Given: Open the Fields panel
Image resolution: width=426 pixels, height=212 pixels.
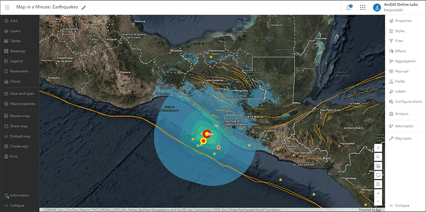Looking at the screenshot, I should [x=396, y=81].
